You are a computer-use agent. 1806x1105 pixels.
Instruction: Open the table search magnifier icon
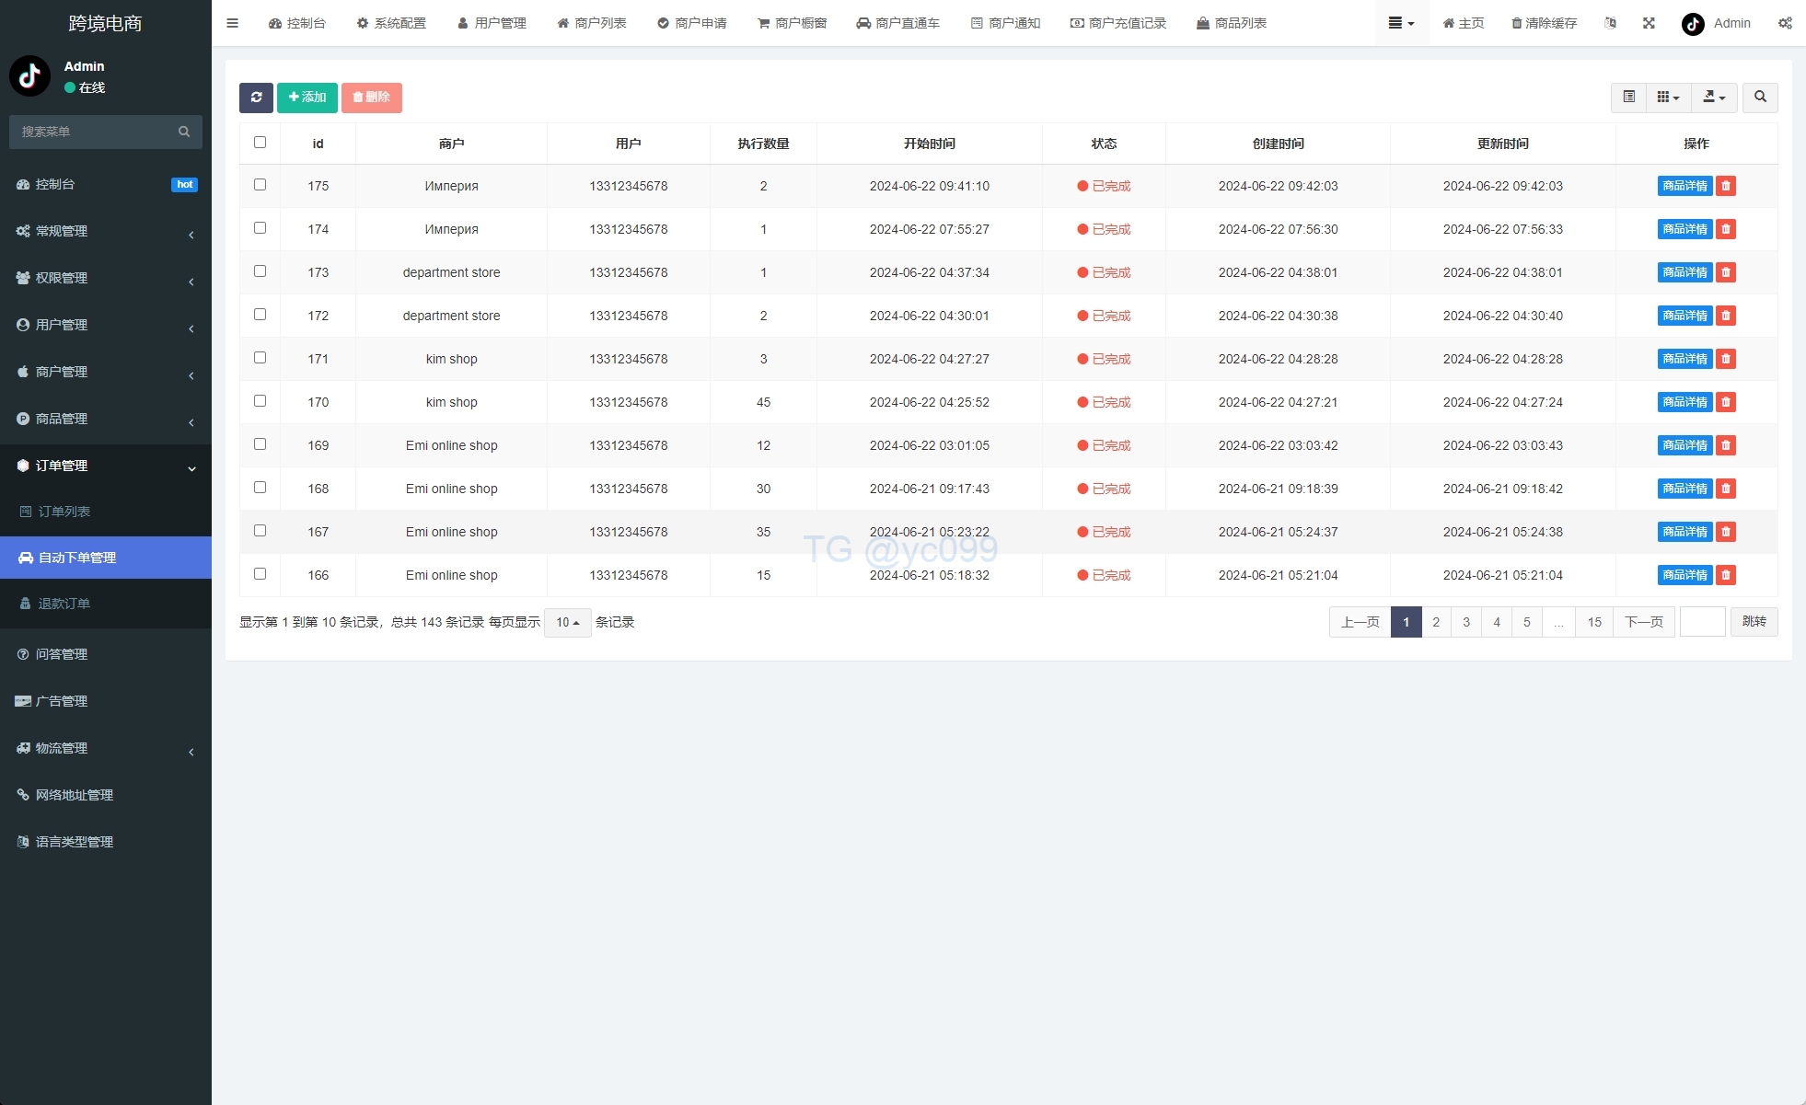click(1760, 98)
